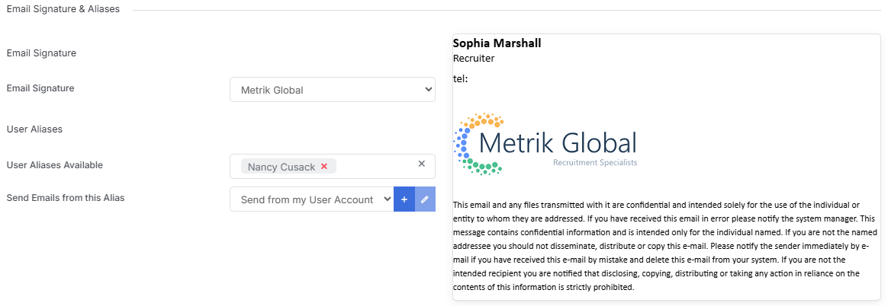Viewport: 891px width, 306px height.
Task: Click the confidentiality disclaimer paragraph
Action: (664, 246)
